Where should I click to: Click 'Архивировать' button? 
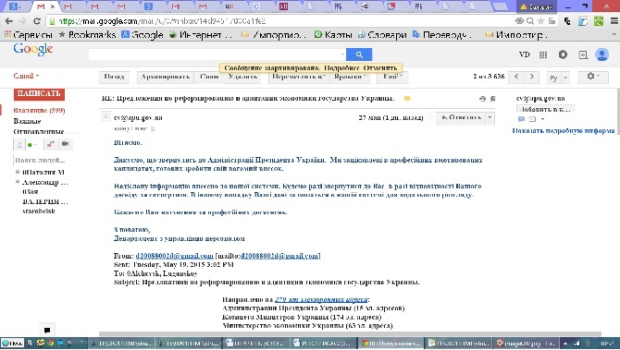166,77
